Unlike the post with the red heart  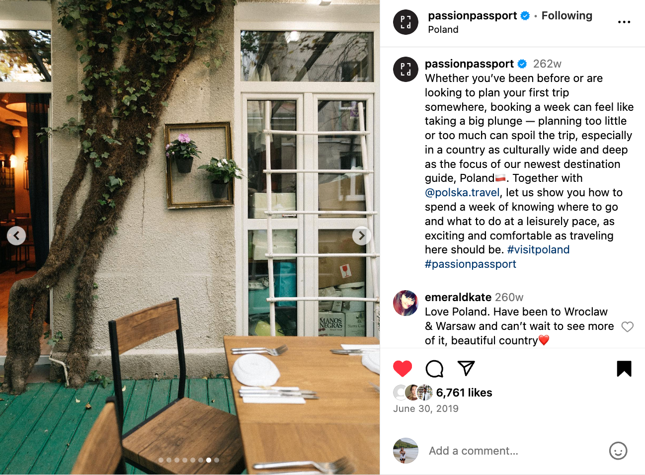click(x=403, y=368)
